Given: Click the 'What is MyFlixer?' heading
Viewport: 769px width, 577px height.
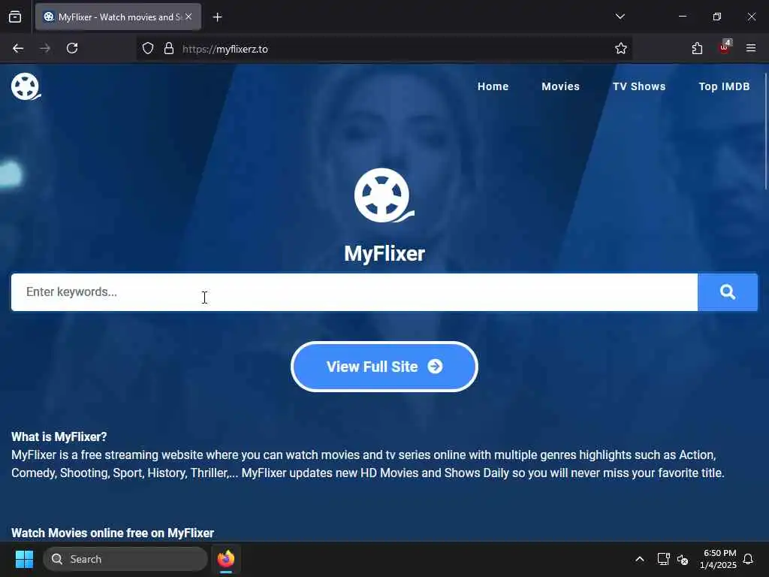Looking at the screenshot, I should pos(59,437).
